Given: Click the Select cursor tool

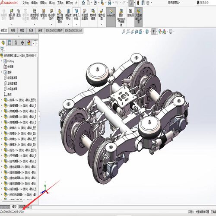Looking at the screenshot, I should point(131,3).
